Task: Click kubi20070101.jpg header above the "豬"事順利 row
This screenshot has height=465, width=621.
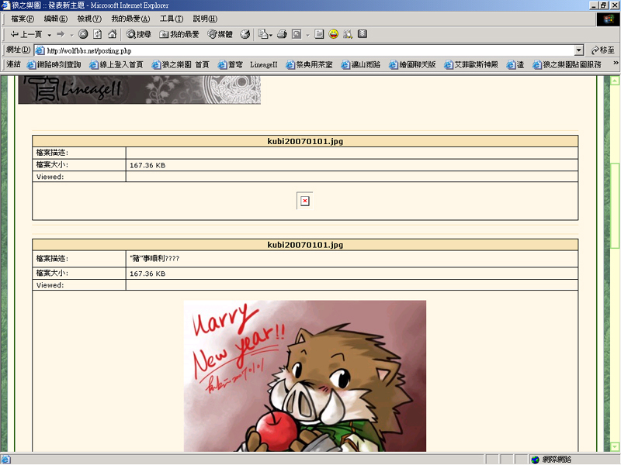Action: pyautogui.click(x=305, y=245)
